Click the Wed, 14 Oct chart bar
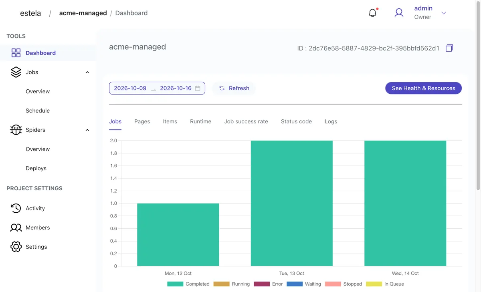Viewport: 481px width, 292px height. click(405, 203)
